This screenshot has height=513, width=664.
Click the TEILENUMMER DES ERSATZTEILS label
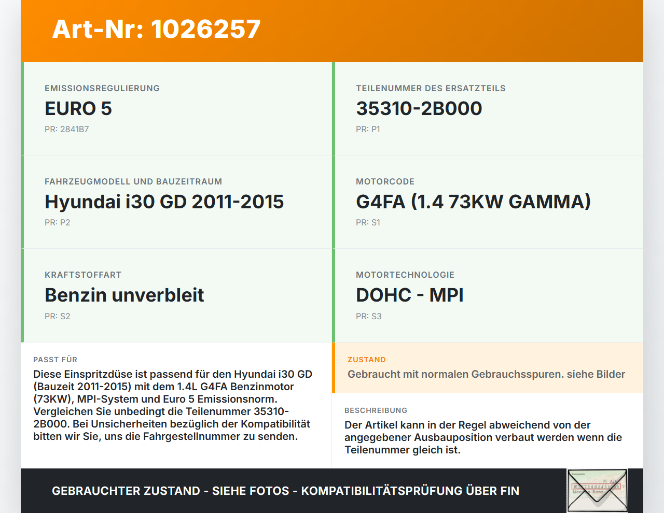pos(431,88)
